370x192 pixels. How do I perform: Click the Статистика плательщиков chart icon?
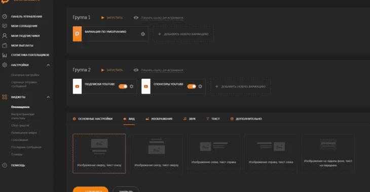tap(5, 55)
